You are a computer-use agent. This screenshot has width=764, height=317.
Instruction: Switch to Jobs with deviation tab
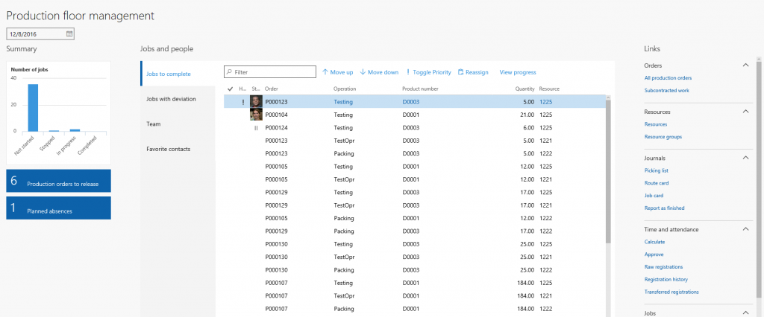(172, 98)
